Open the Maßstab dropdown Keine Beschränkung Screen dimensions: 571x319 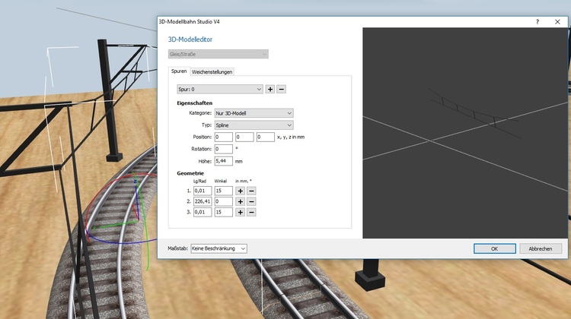(219, 248)
